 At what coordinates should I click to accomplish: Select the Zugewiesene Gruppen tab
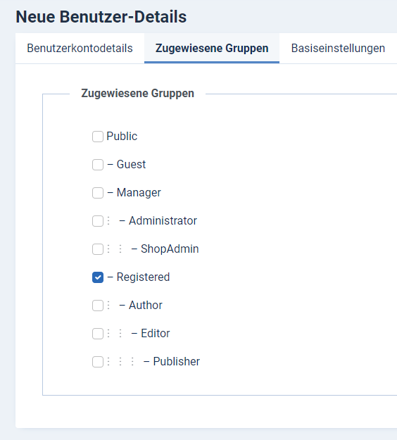pos(212,49)
